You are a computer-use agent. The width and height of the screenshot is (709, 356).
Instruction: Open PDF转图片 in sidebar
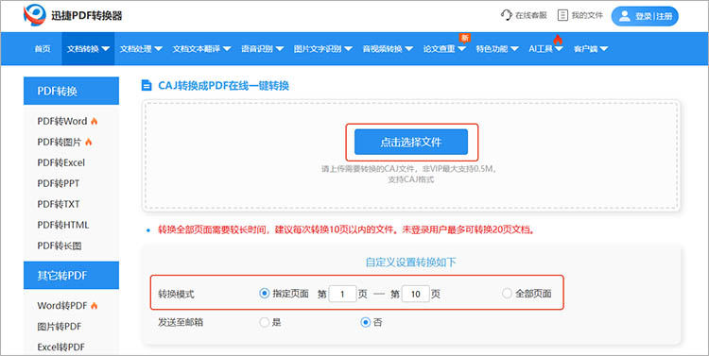click(x=60, y=142)
